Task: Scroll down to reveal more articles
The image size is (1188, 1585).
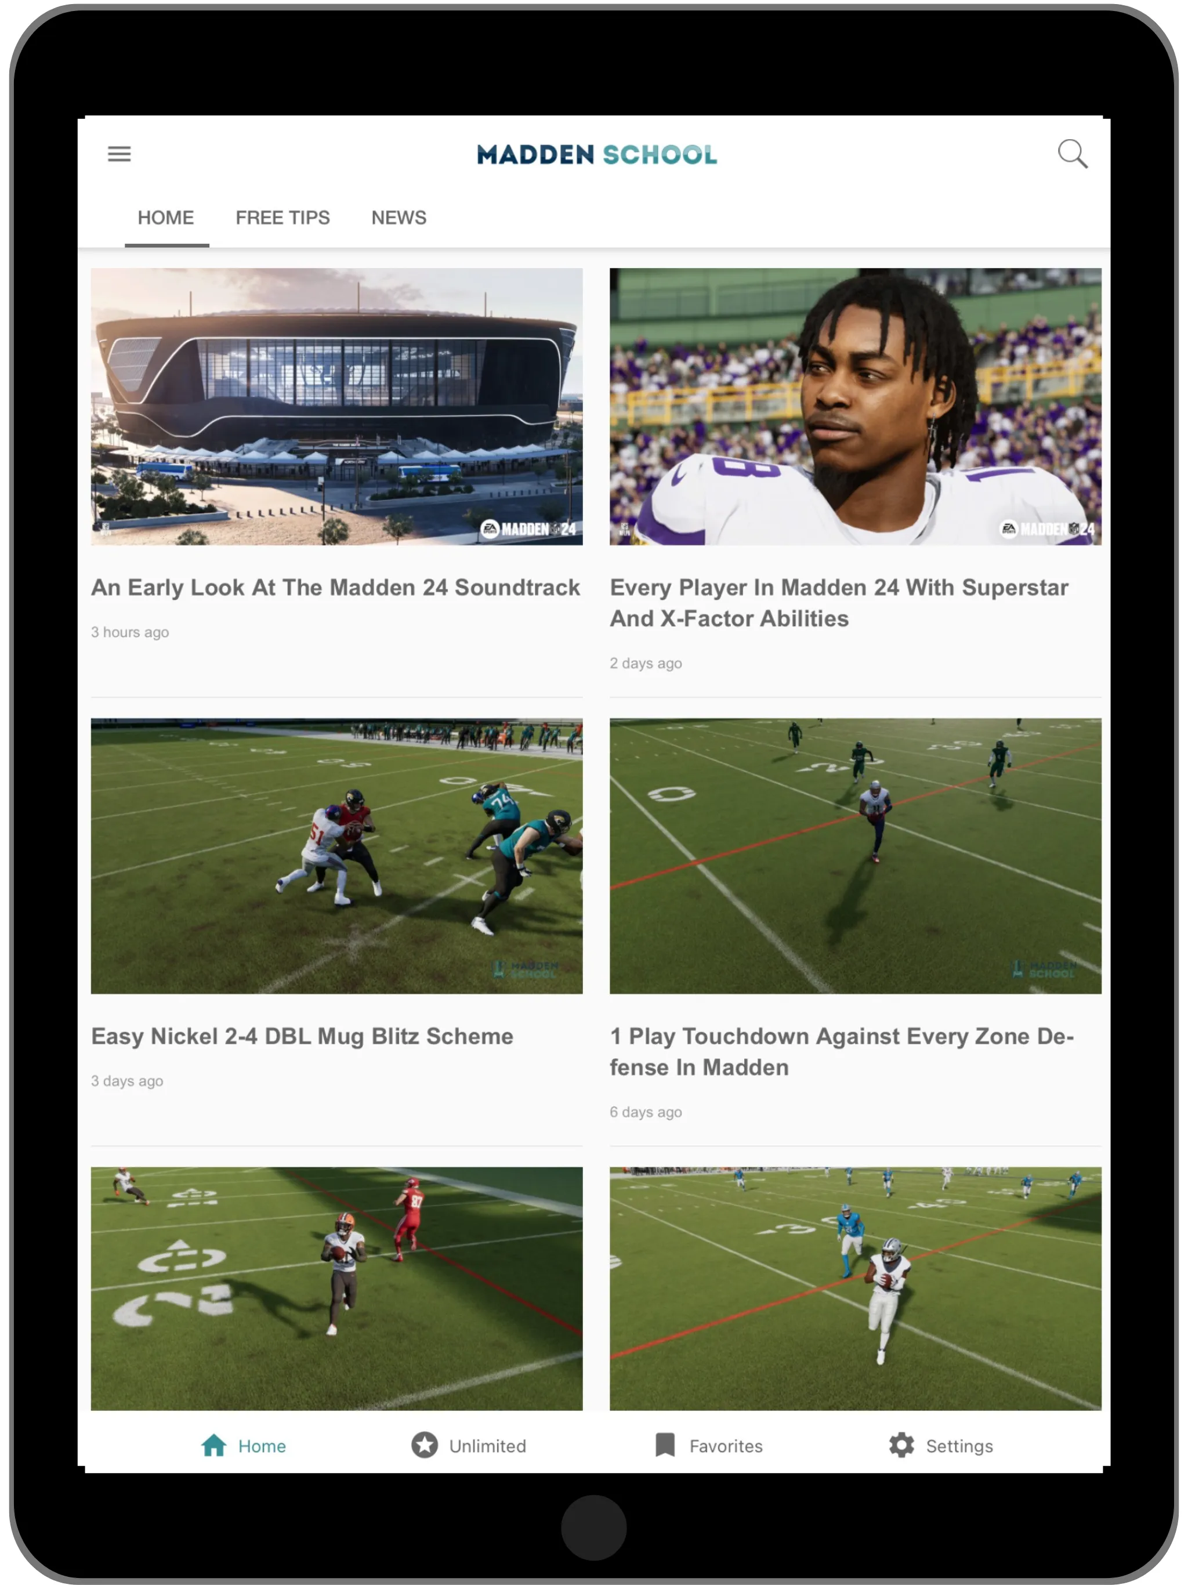Action: [594, 874]
